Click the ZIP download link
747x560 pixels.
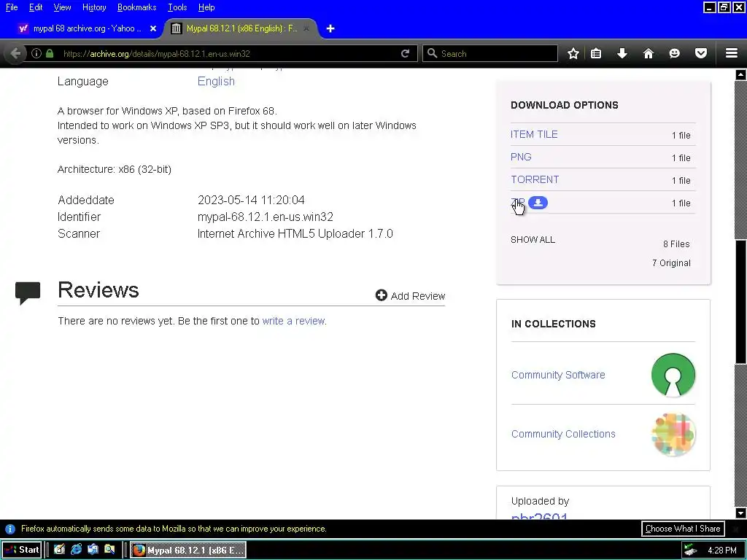tap(517, 202)
